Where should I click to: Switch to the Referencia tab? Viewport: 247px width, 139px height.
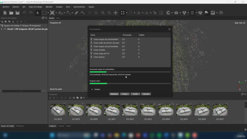coord(20,126)
